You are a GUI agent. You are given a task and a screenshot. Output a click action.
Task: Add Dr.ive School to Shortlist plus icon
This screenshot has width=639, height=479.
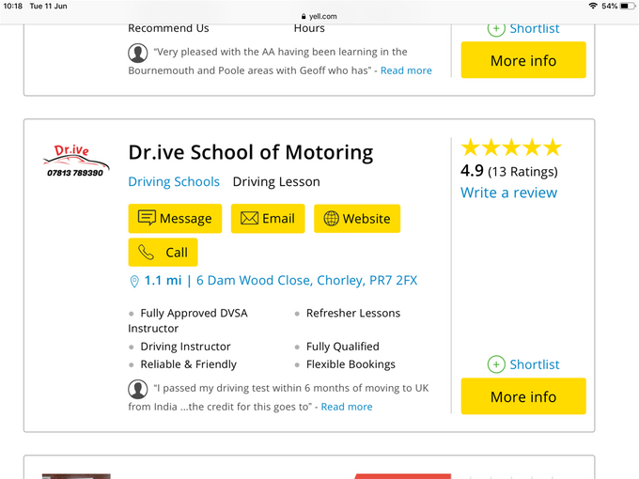496,364
